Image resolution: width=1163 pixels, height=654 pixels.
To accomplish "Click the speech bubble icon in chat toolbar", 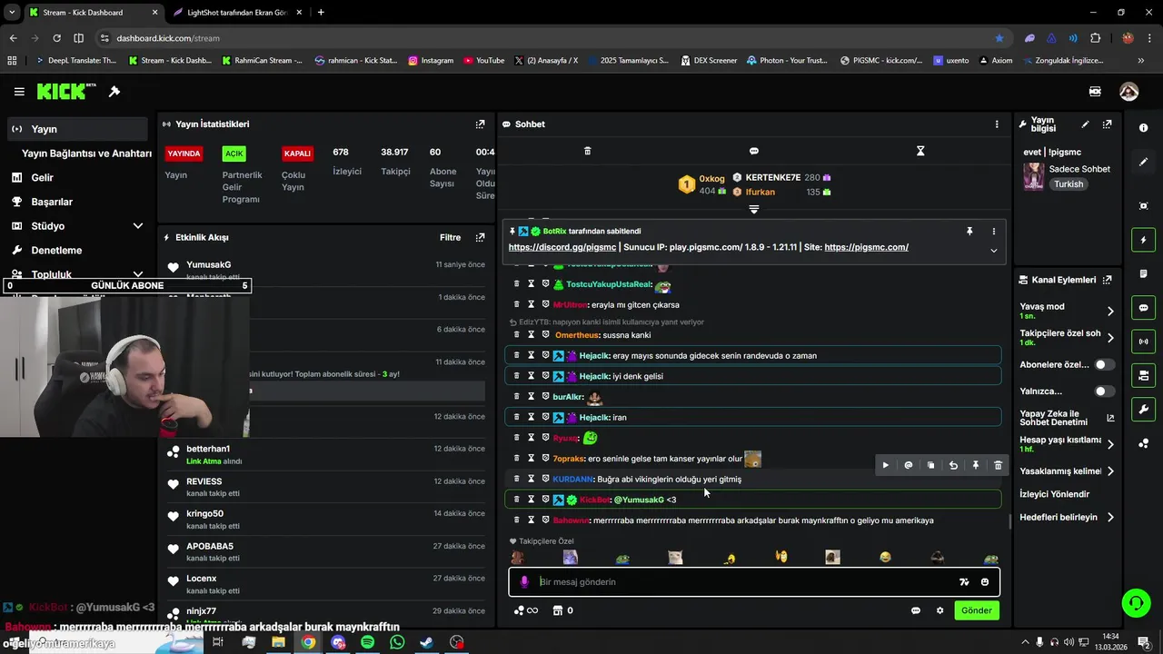I will click(x=754, y=151).
